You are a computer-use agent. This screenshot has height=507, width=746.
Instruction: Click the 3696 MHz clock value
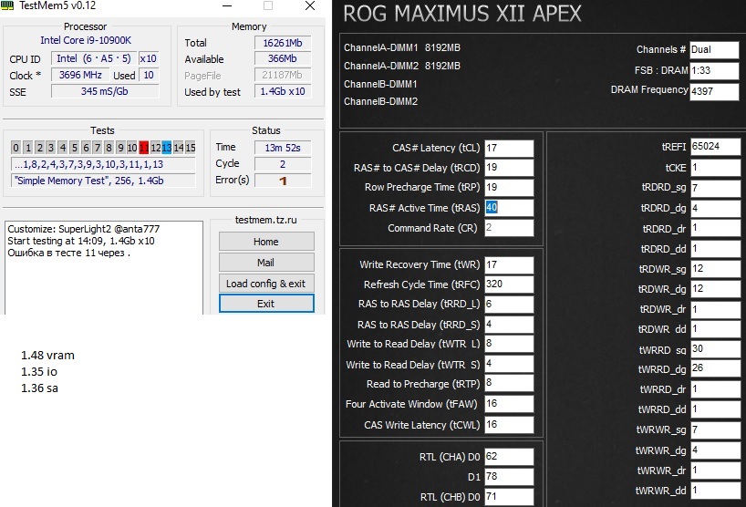80,75
